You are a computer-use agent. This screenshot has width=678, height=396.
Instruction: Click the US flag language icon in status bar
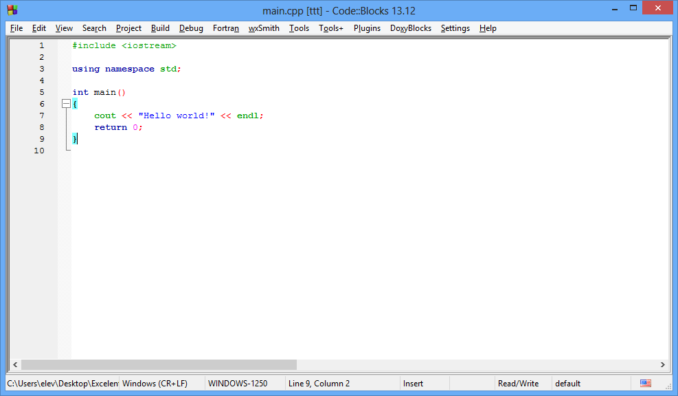(x=646, y=384)
